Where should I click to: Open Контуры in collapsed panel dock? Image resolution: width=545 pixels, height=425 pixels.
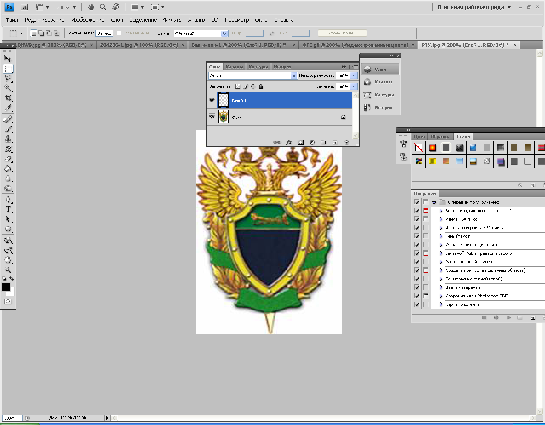click(x=380, y=95)
